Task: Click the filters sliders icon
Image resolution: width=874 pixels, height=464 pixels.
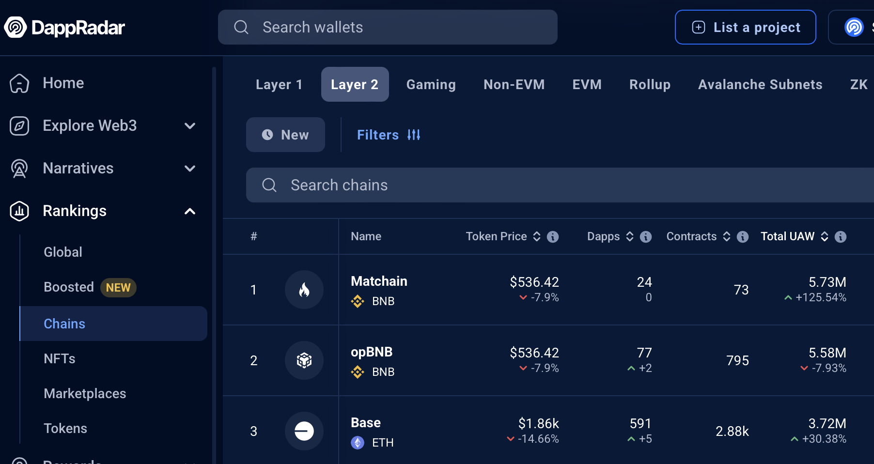Action: click(414, 135)
